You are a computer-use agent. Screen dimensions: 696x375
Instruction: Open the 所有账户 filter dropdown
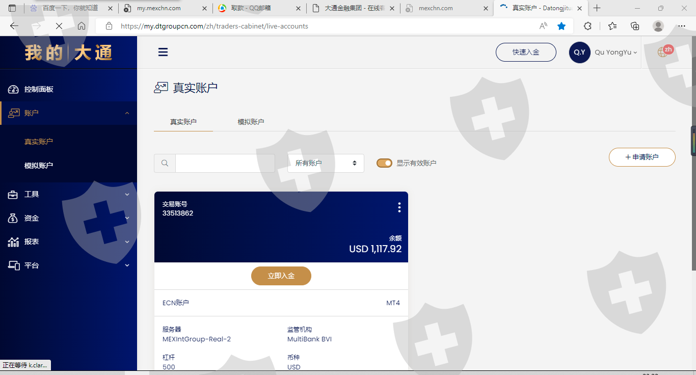pyautogui.click(x=326, y=163)
